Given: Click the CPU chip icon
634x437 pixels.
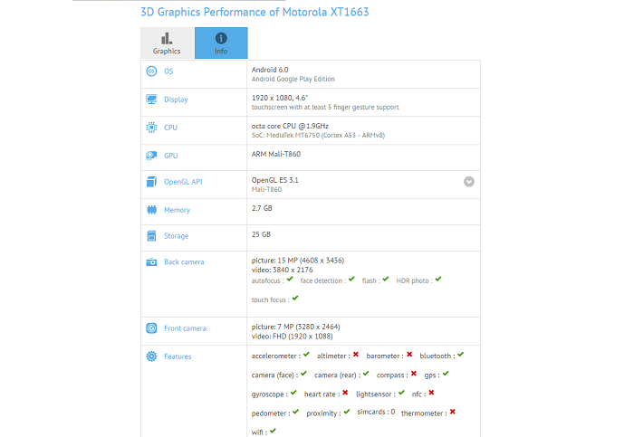Looking at the screenshot, I should tap(151, 128).
